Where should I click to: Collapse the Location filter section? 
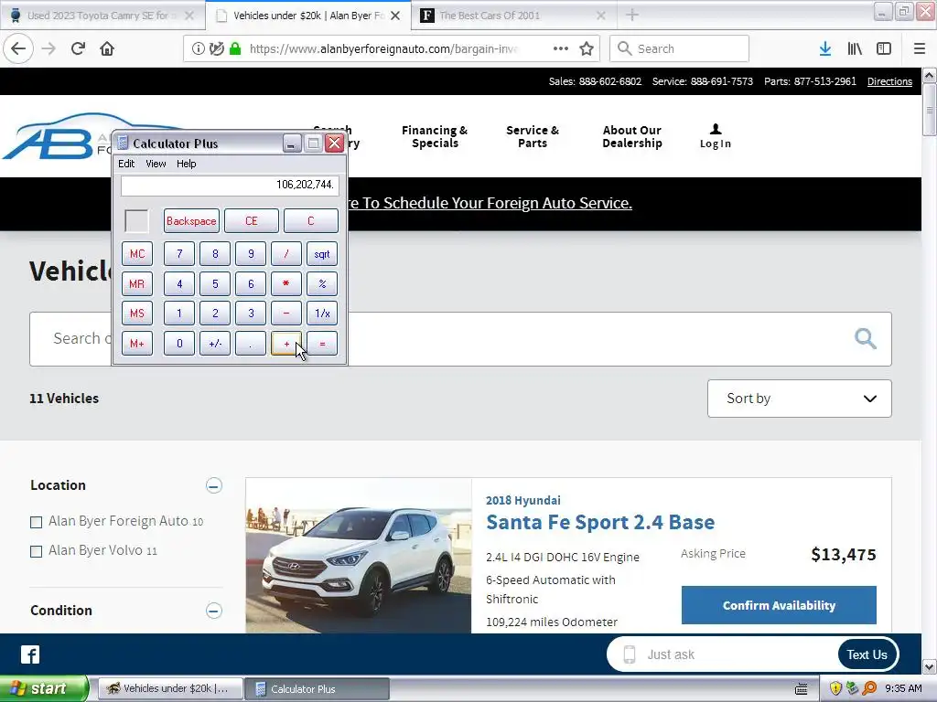(x=214, y=485)
